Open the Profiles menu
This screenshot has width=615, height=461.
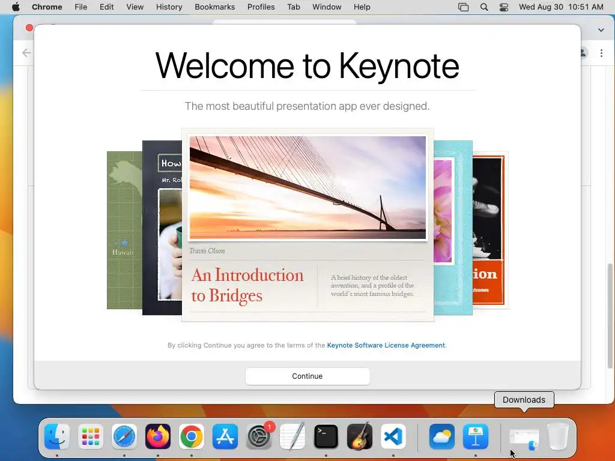[261, 7]
